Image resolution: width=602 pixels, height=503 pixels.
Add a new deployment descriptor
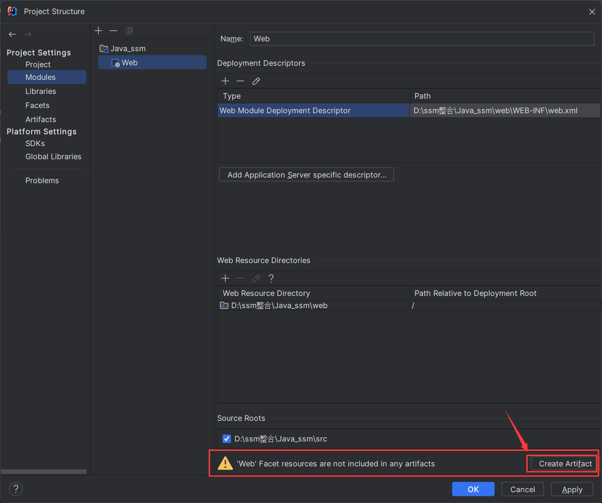click(x=225, y=81)
